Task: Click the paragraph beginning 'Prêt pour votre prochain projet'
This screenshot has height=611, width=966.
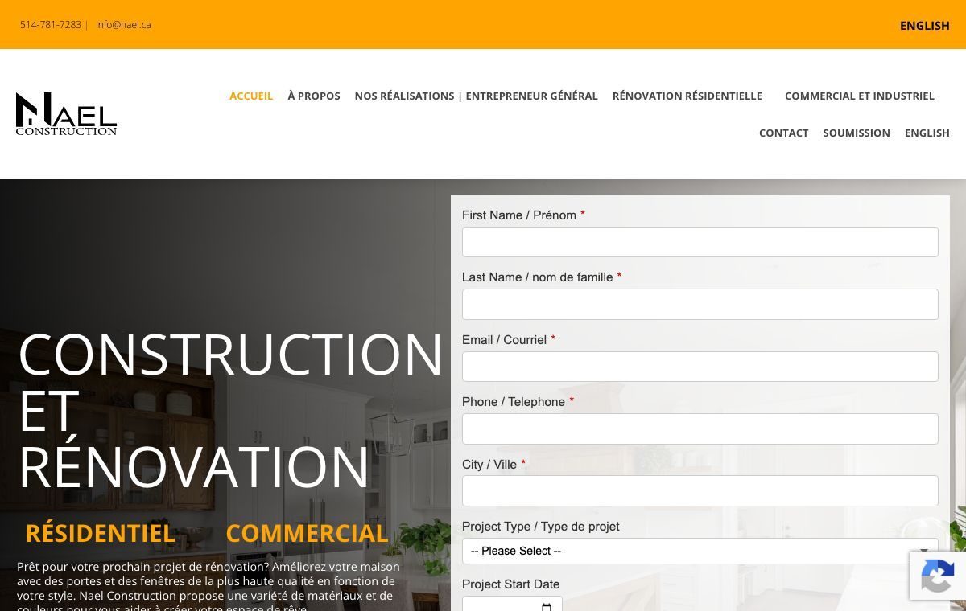Action: (x=208, y=587)
